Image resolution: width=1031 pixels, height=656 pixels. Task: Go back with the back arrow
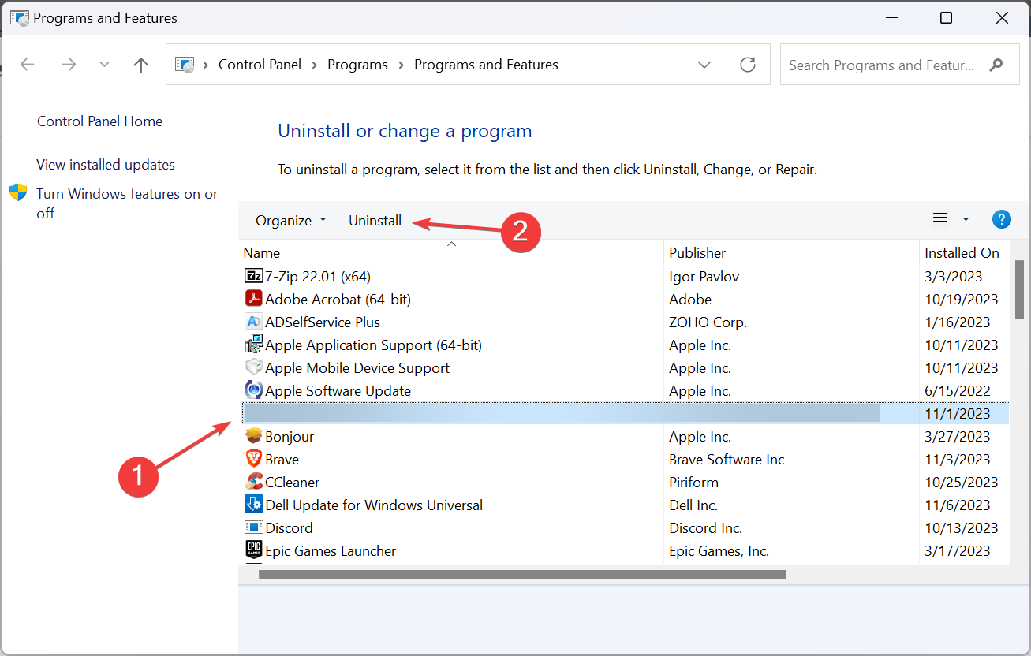[27, 65]
